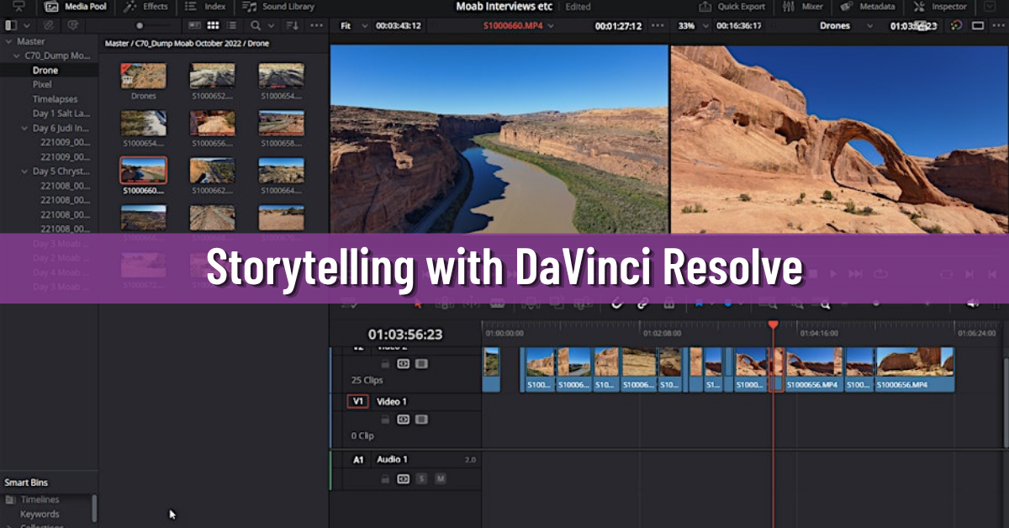The image size is (1009, 528).
Task: Click the red timeline playhead marker
Action: point(773,325)
